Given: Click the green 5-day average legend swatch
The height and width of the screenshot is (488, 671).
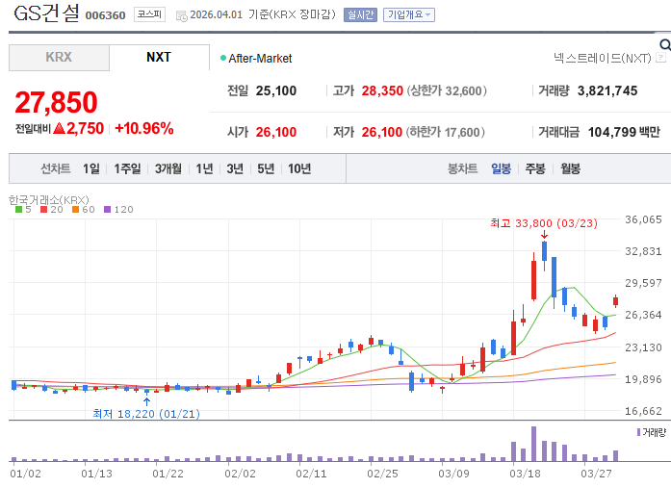Looking at the screenshot, I should click(18, 210).
